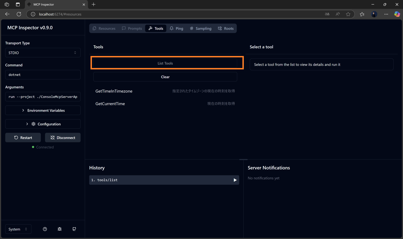
Task: Open the Copilot sidebar
Action: [397, 14]
